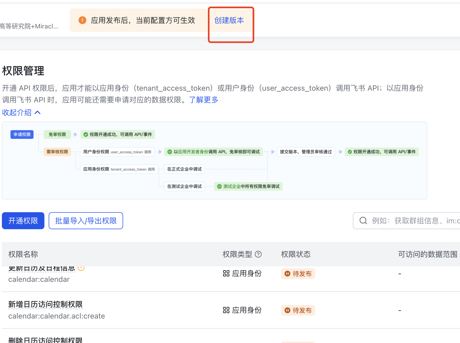
Task: Collapse the introduction via 收起介绍
Action: tap(17, 112)
